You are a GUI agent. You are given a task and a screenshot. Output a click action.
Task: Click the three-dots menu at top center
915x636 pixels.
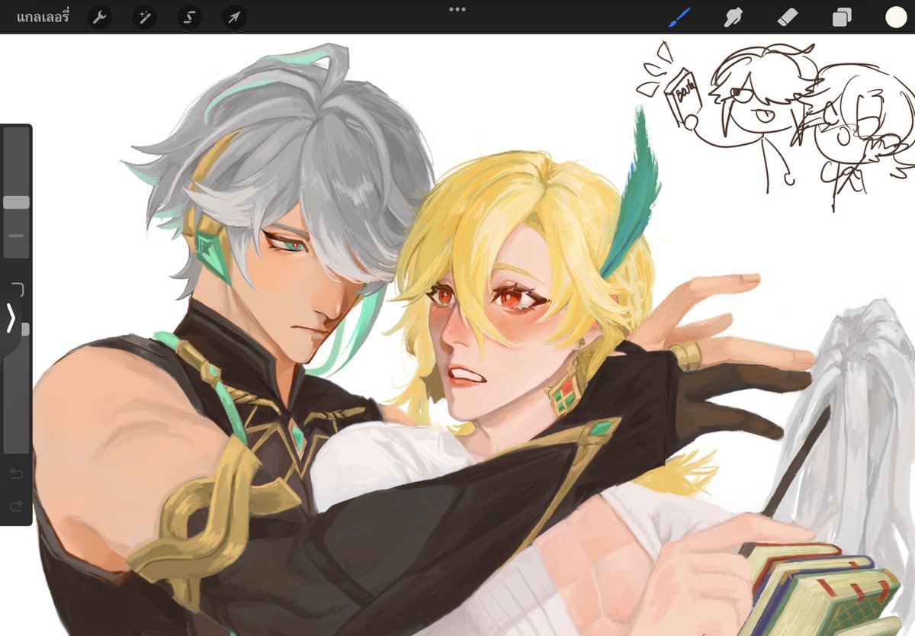click(x=457, y=9)
